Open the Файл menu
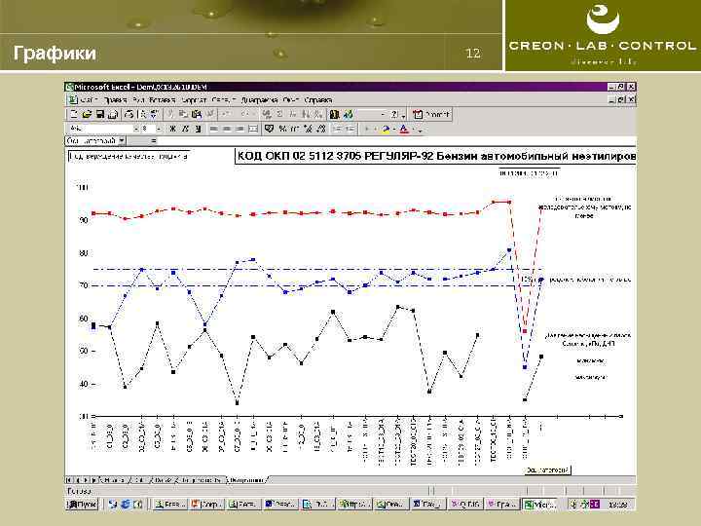The width and height of the screenshot is (701, 526). [89, 99]
